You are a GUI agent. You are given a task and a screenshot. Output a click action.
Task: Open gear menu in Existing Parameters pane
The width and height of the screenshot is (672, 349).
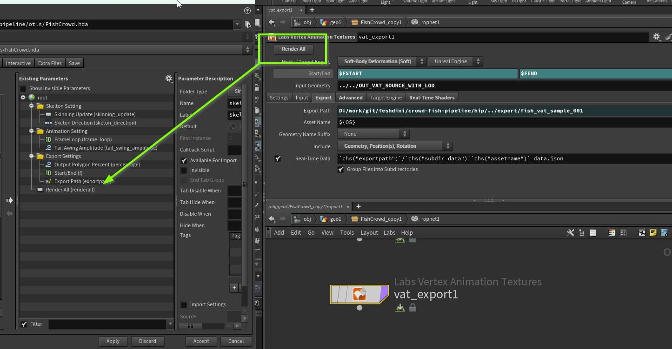pos(169,79)
